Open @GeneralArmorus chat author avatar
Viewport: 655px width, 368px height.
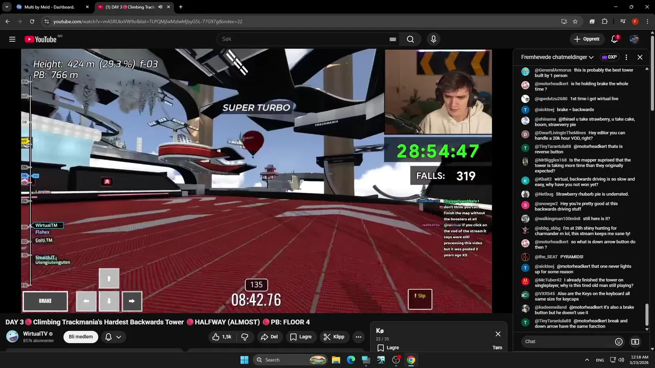(525, 72)
